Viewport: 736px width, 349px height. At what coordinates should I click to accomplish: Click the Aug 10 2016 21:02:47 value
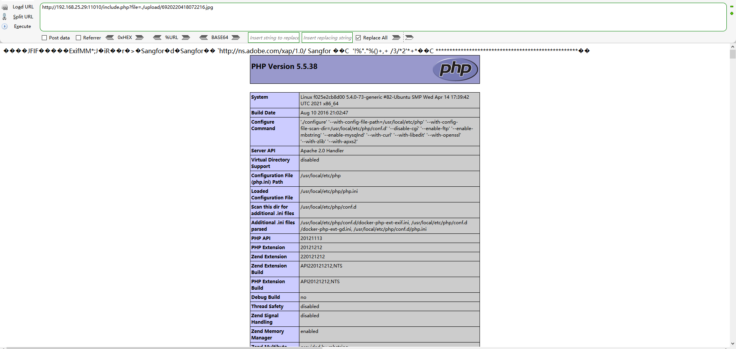324,113
